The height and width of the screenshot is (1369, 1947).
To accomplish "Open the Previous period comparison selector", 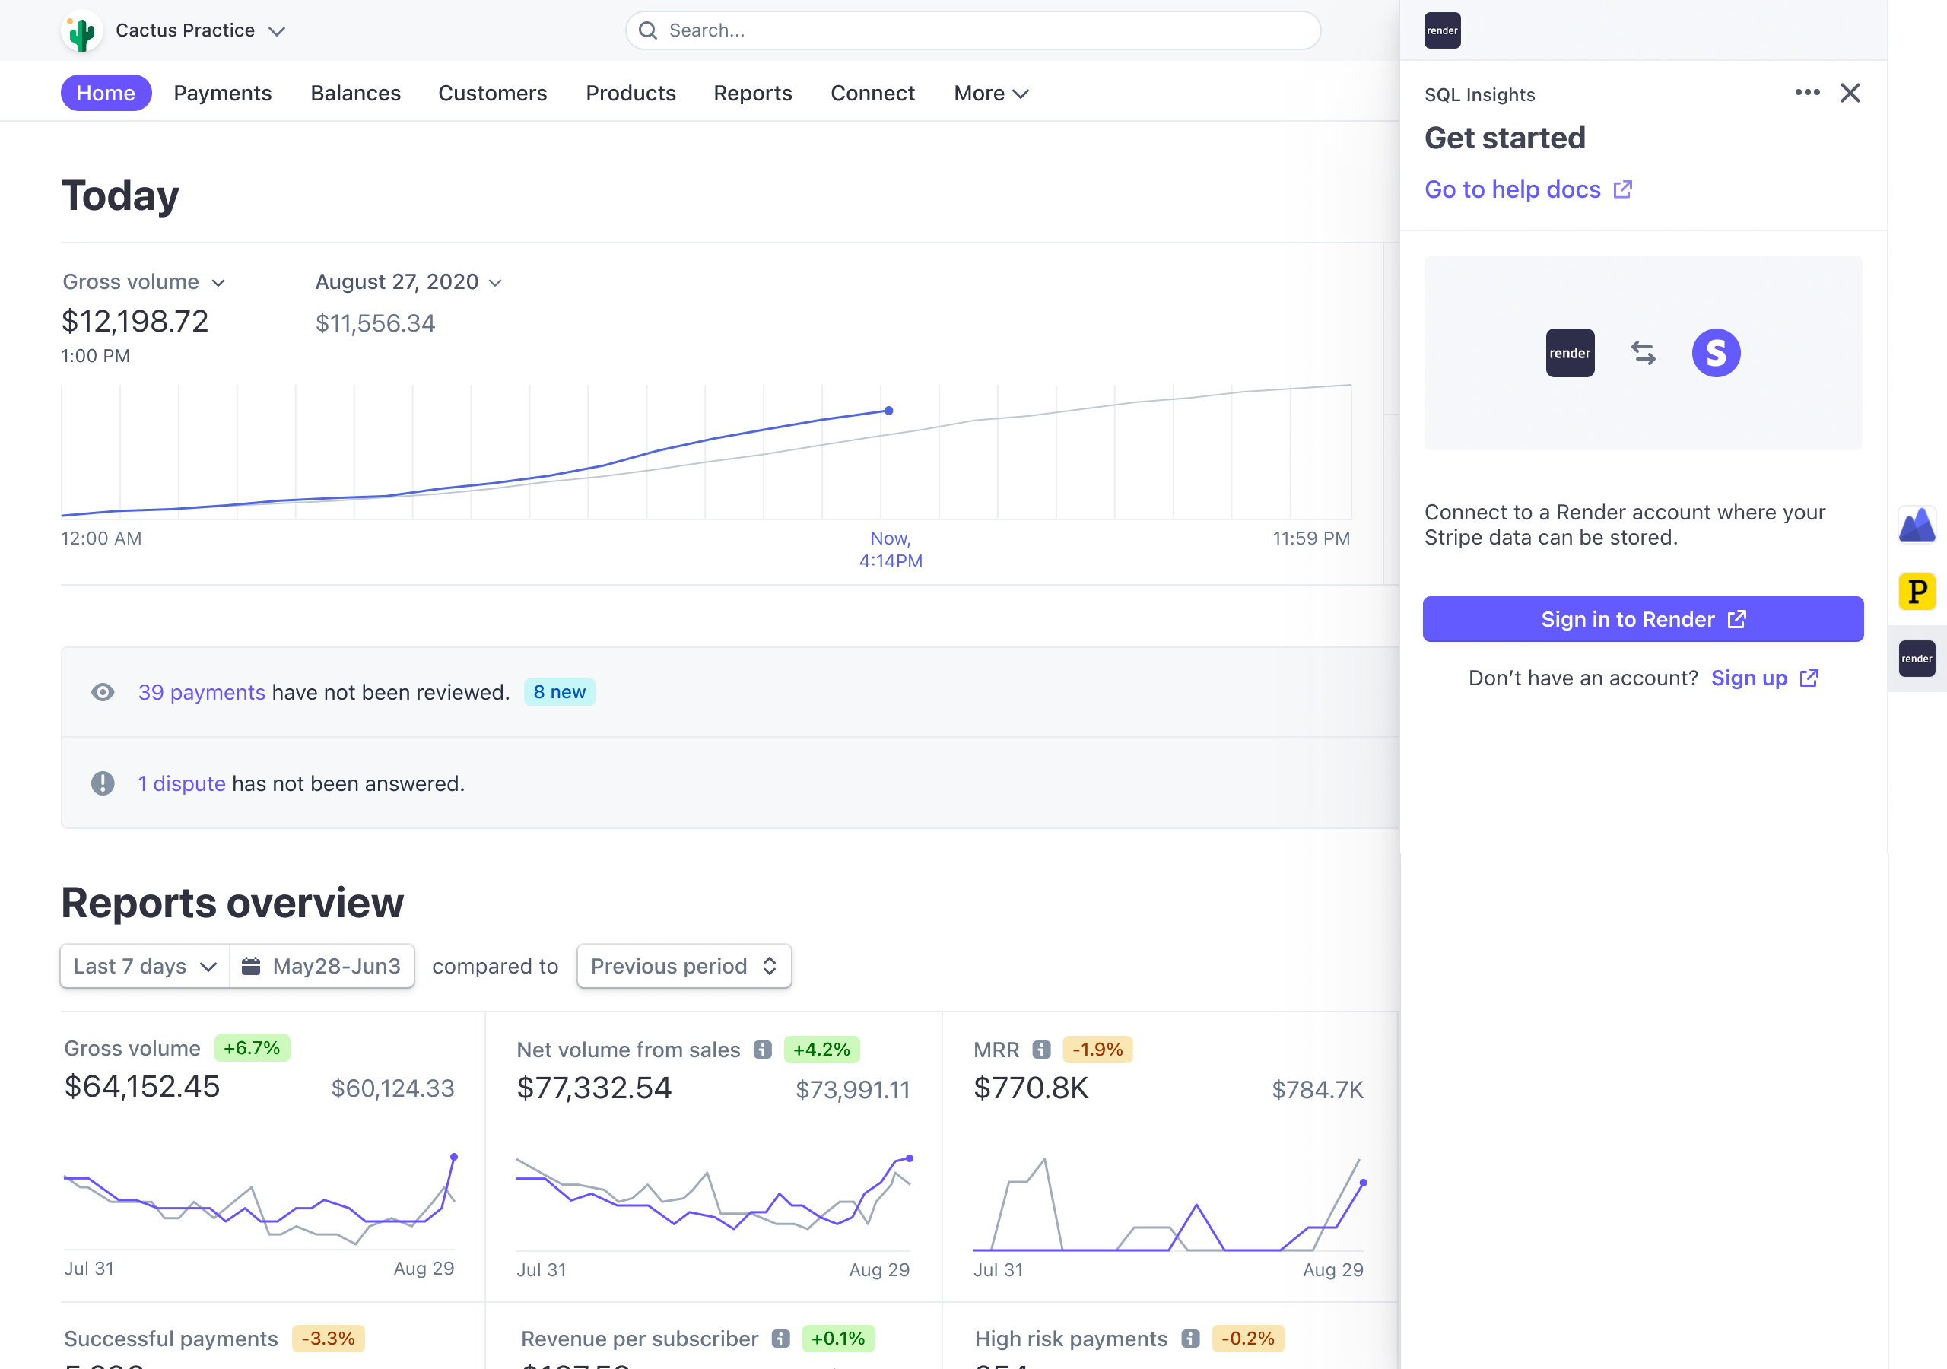I will [684, 966].
